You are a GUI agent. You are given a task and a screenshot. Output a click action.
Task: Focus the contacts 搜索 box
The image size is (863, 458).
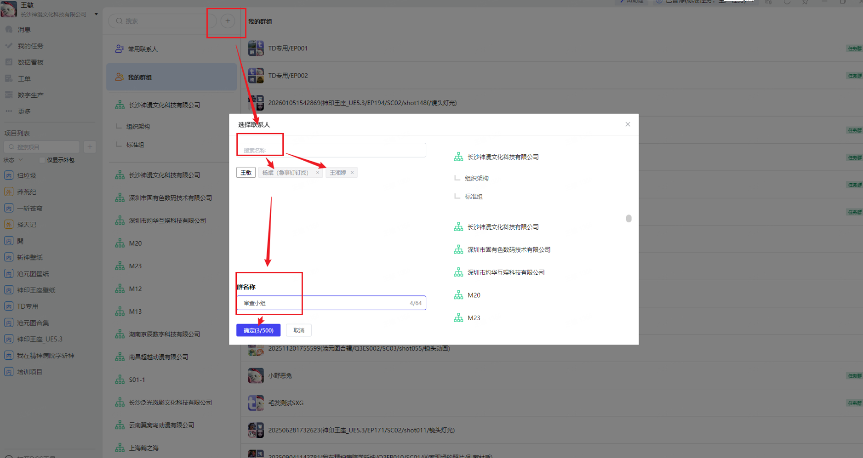pyautogui.click(x=162, y=21)
